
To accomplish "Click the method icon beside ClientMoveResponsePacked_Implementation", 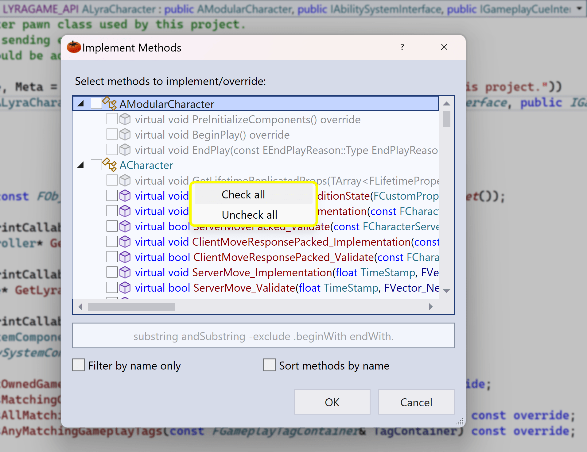I will coord(125,242).
